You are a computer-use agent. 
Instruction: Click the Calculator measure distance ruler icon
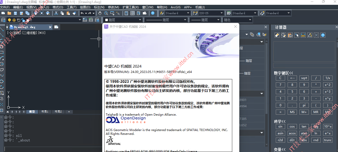(303, 35)
